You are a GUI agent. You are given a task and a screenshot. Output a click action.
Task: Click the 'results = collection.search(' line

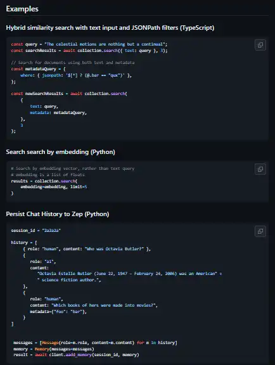[44, 181]
